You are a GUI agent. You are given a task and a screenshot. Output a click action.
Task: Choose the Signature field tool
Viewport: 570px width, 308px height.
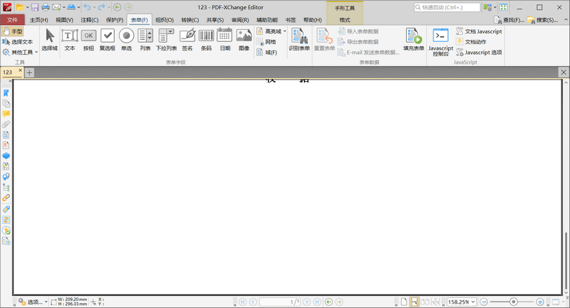(x=187, y=40)
